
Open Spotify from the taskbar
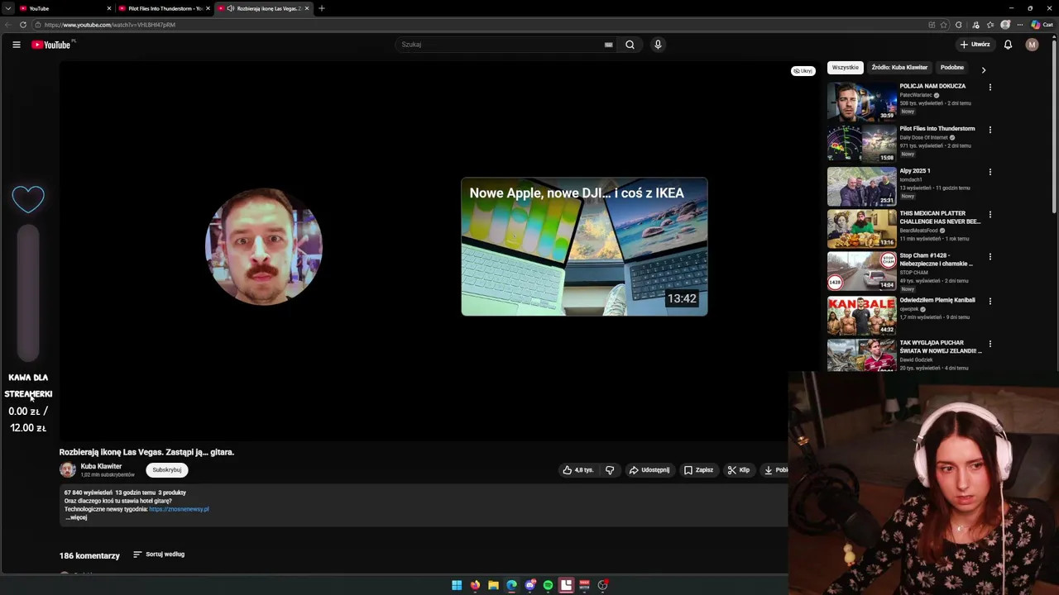click(548, 585)
